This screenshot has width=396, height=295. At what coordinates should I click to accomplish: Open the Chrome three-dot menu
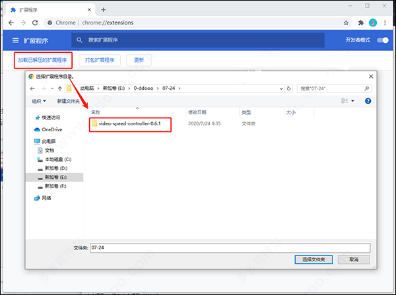385,23
